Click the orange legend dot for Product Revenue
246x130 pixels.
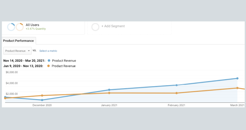coord(48,66)
